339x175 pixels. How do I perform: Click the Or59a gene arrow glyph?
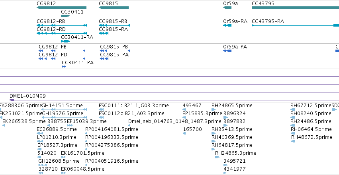227,8
